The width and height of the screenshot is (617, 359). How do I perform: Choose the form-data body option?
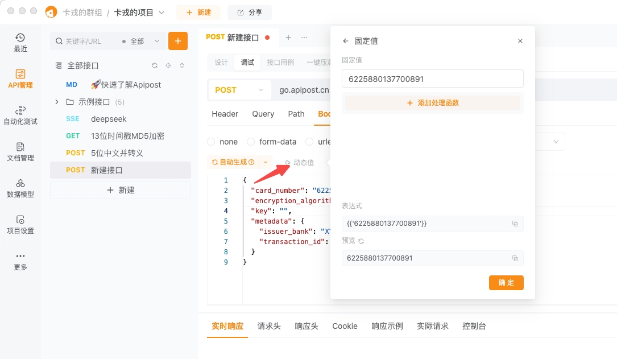[250, 141]
